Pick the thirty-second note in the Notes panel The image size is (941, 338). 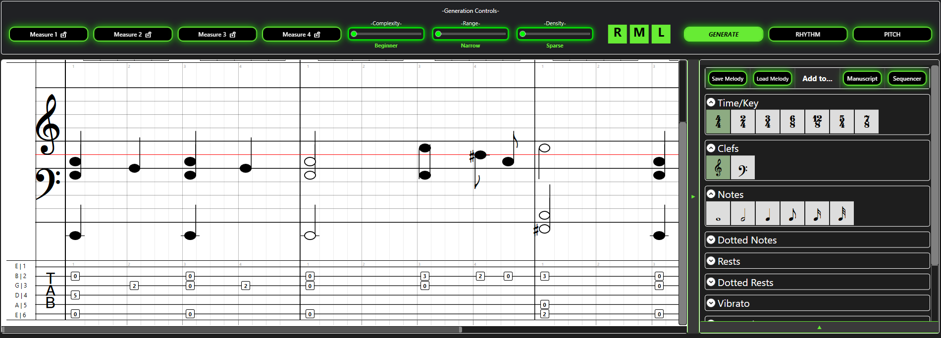[842, 213]
